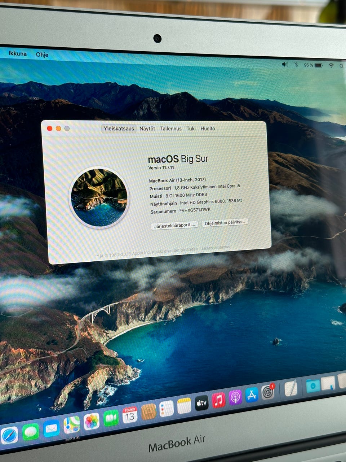Select the Sarjanumero serial number line

point(180,211)
